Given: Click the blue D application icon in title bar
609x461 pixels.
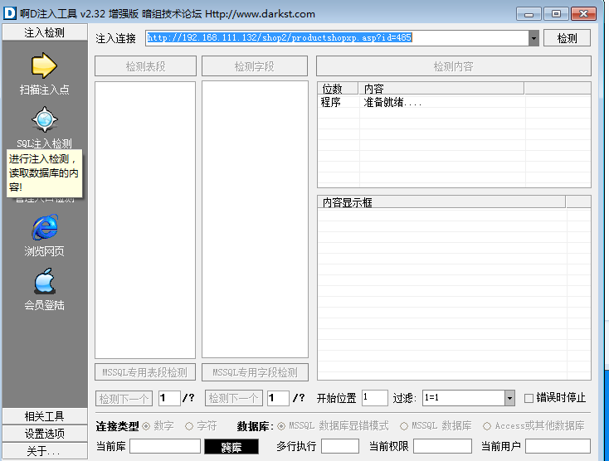Looking at the screenshot, I should coord(10,13).
